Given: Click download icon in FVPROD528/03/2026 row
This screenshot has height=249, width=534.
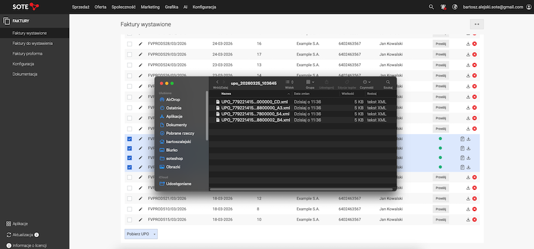Looking at the screenshot, I should tap(468, 44).
